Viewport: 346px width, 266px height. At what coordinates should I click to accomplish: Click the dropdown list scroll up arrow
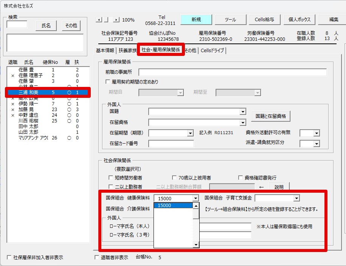tap(196, 206)
